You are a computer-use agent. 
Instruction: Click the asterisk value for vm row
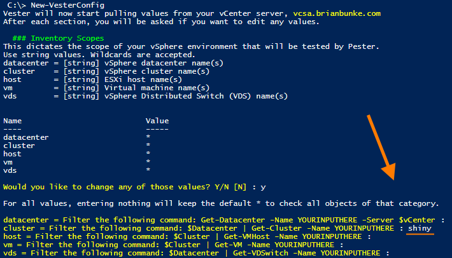pos(148,162)
